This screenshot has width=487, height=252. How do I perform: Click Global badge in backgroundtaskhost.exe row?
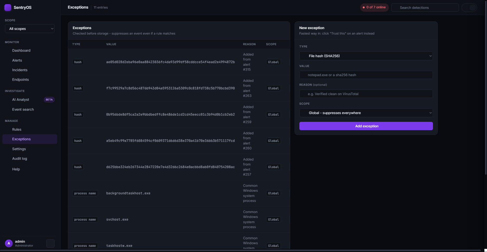click(x=273, y=193)
